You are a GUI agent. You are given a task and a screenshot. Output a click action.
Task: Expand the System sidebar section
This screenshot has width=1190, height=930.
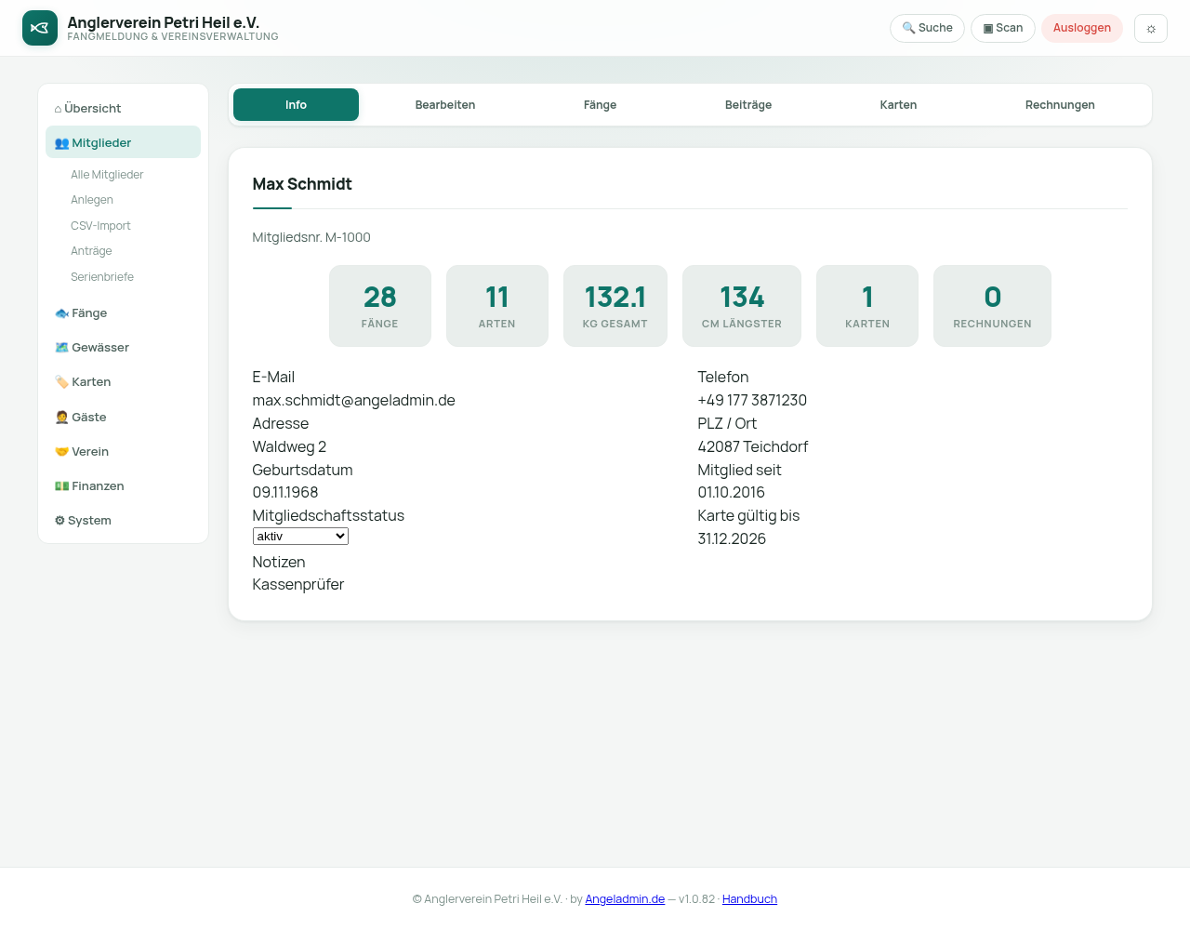click(123, 521)
